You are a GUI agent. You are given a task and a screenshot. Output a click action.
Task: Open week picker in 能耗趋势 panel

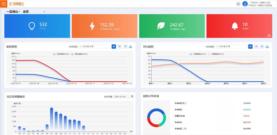coord(94,46)
